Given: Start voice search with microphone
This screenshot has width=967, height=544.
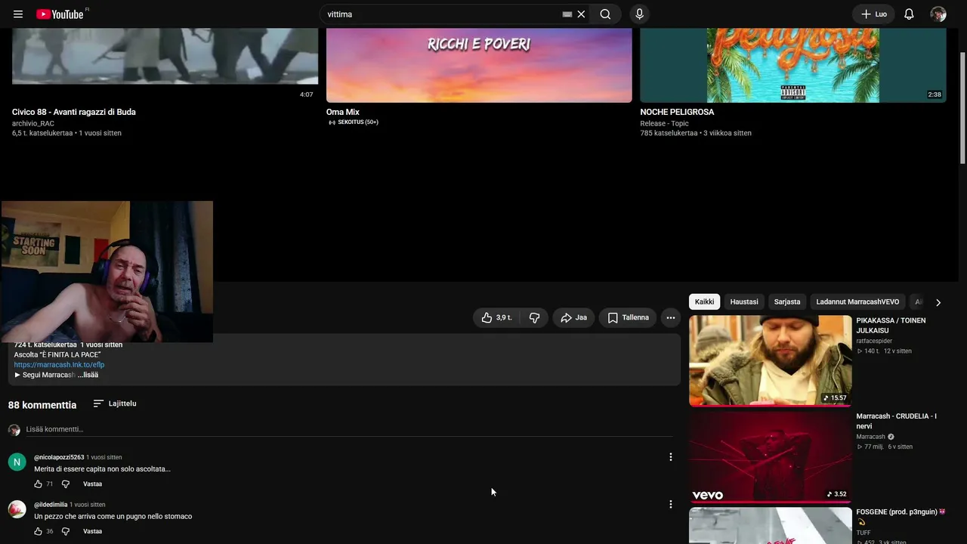Looking at the screenshot, I should tap(639, 14).
